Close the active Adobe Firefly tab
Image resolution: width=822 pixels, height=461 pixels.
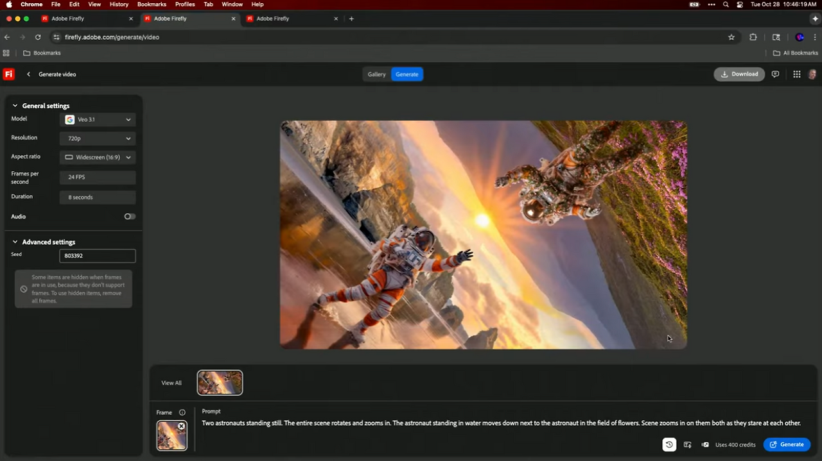(x=233, y=19)
